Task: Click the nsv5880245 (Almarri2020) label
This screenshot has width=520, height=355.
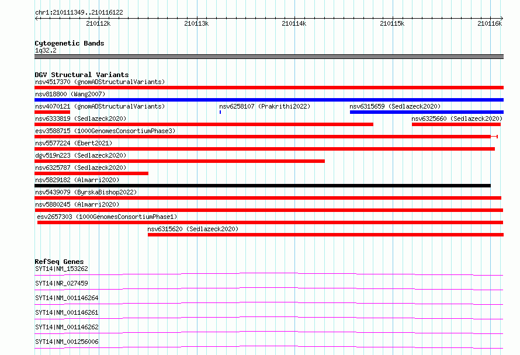Action: (77, 204)
